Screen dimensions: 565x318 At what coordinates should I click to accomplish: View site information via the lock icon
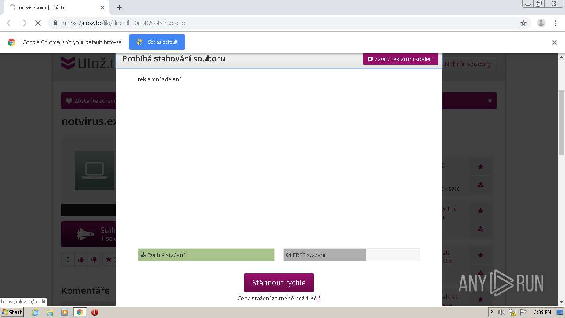tap(56, 23)
